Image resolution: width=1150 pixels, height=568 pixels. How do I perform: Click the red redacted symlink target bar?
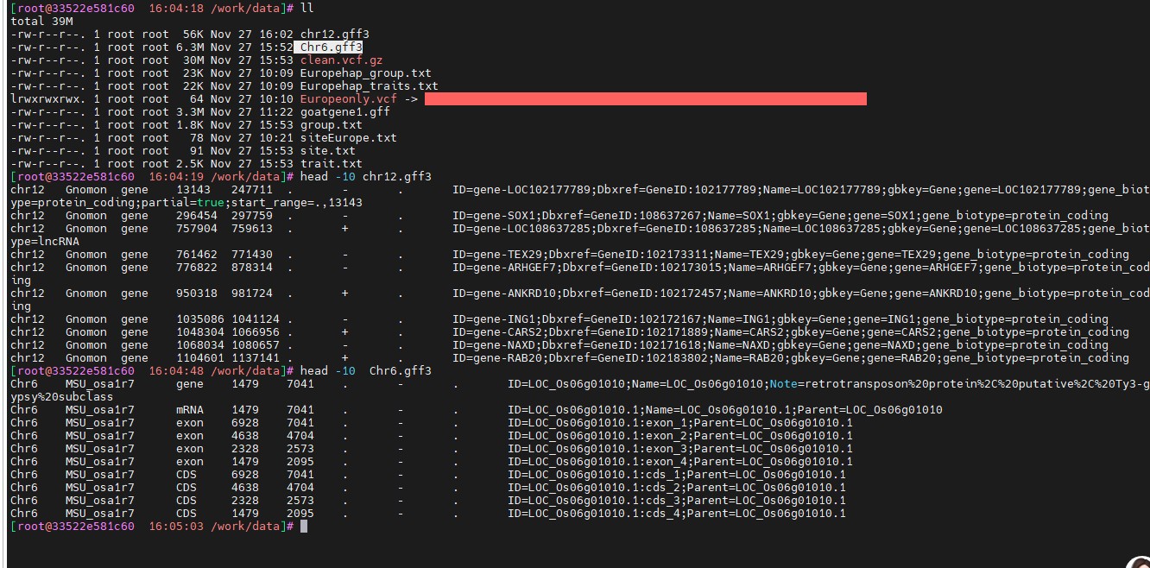[648, 98]
